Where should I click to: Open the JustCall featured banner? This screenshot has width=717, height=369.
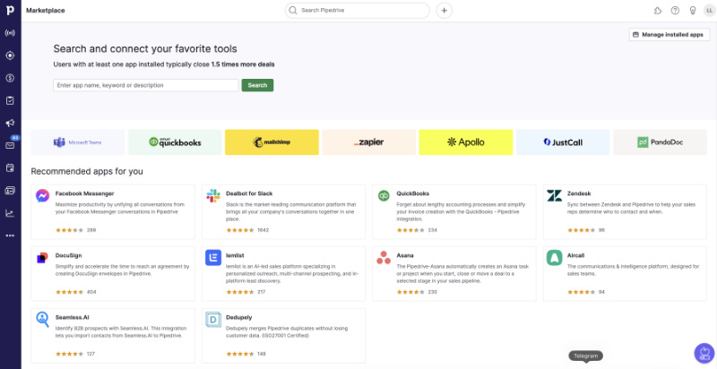pos(563,142)
